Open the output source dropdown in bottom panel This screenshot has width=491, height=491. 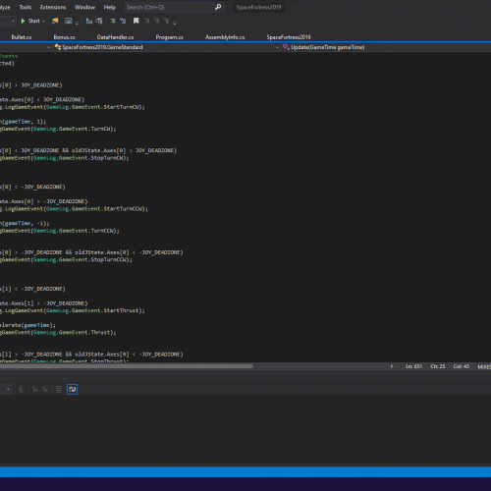[x=8, y=389]
